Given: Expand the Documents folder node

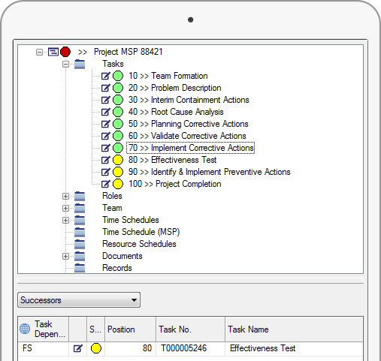Looking at the screenshot, I should [x=65, y=256].
